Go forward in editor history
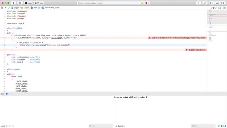Image resolution: width=227 pixels, height=128 pixels. pyautogui.click(x=9, y=8)
